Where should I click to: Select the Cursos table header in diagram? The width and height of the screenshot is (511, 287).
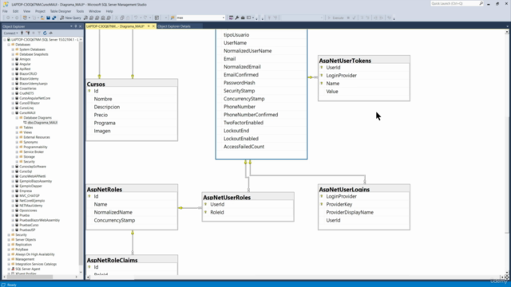[x=132, y=84]
